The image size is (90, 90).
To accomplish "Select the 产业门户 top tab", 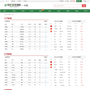I will (x=7, y=1).
